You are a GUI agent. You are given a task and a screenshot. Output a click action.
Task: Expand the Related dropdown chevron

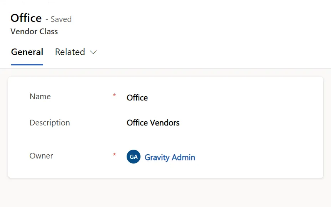pyautogui.click(x=93, y=52)
